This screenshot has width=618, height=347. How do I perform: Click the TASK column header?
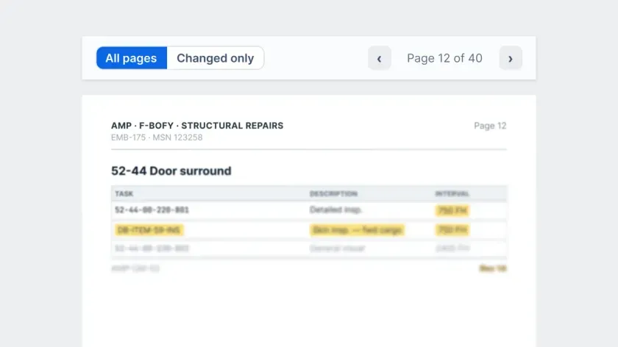pyautogui.click(x=124, y=194)
